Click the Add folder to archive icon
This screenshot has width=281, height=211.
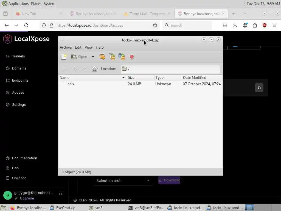tap(122, 57)
